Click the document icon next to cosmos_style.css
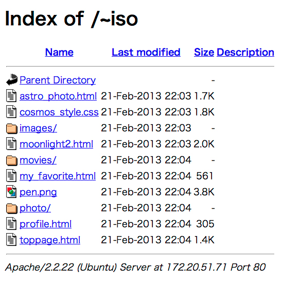This screenshot has height=281, width=301. point(11,111)
